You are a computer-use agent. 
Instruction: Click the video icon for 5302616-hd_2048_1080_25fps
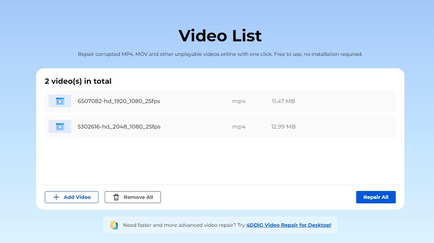tap(60, 127)
